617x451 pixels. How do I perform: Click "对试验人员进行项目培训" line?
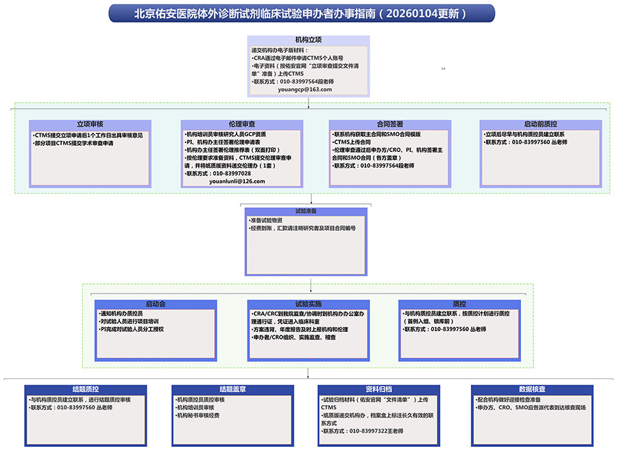pyautogui.click(x=128, y=322)
